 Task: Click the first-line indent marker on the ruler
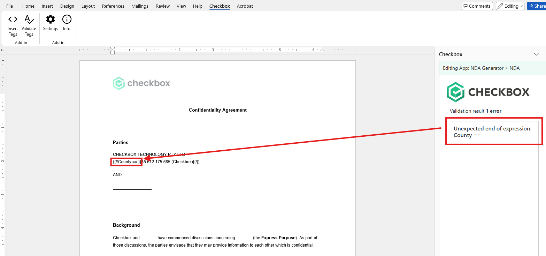tap(112, 48)
